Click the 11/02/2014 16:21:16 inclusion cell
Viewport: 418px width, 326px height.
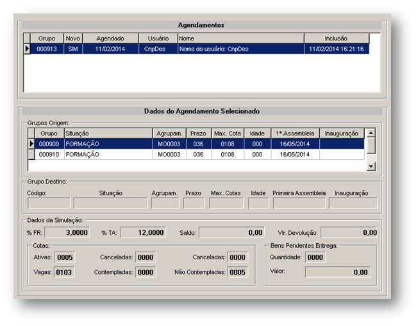click(x=337, y=49)
